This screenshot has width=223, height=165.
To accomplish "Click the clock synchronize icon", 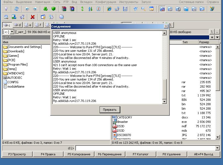I will tap(51, 17).
